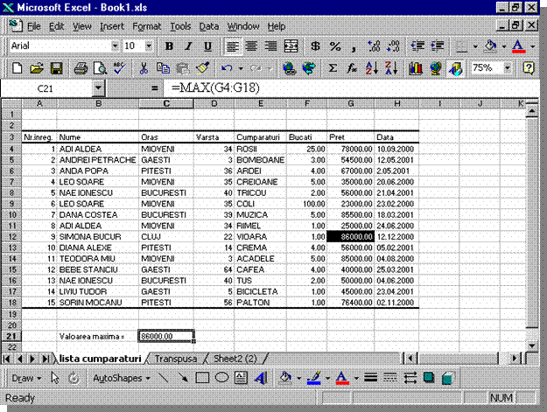Open the Arial font name dropdown
The width and height of the screenshot is (547, 412).
click(x=113, y=45)
